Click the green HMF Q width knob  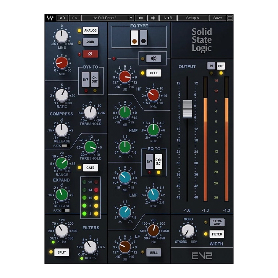125,147
